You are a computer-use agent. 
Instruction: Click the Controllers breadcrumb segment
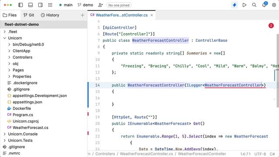tap(105, 154)
